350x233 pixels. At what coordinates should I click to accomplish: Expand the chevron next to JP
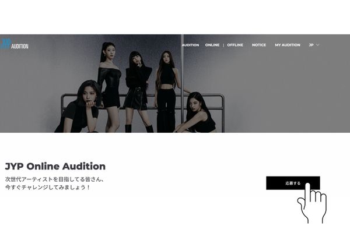coord(318,45)
